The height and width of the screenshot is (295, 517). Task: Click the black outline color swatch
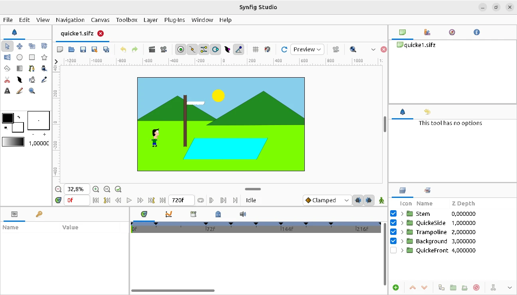[8, 118]
